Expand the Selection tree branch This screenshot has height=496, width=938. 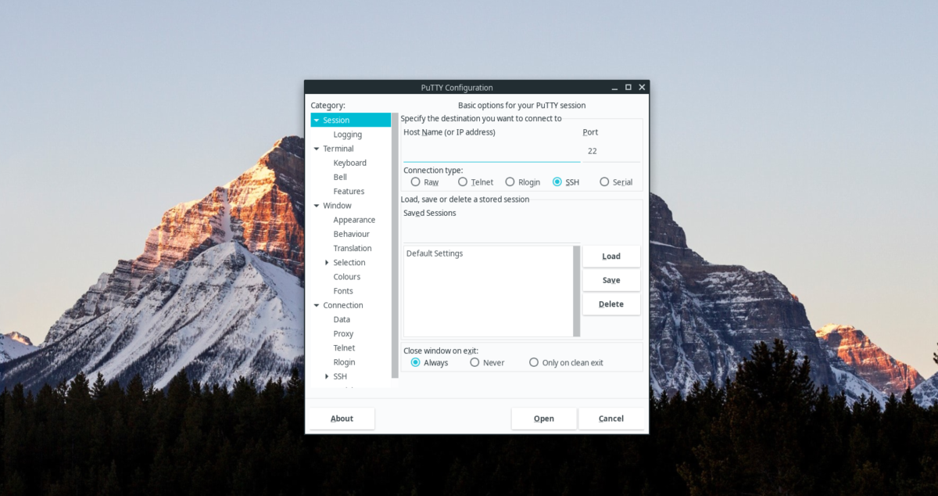[x=328, y=262]
